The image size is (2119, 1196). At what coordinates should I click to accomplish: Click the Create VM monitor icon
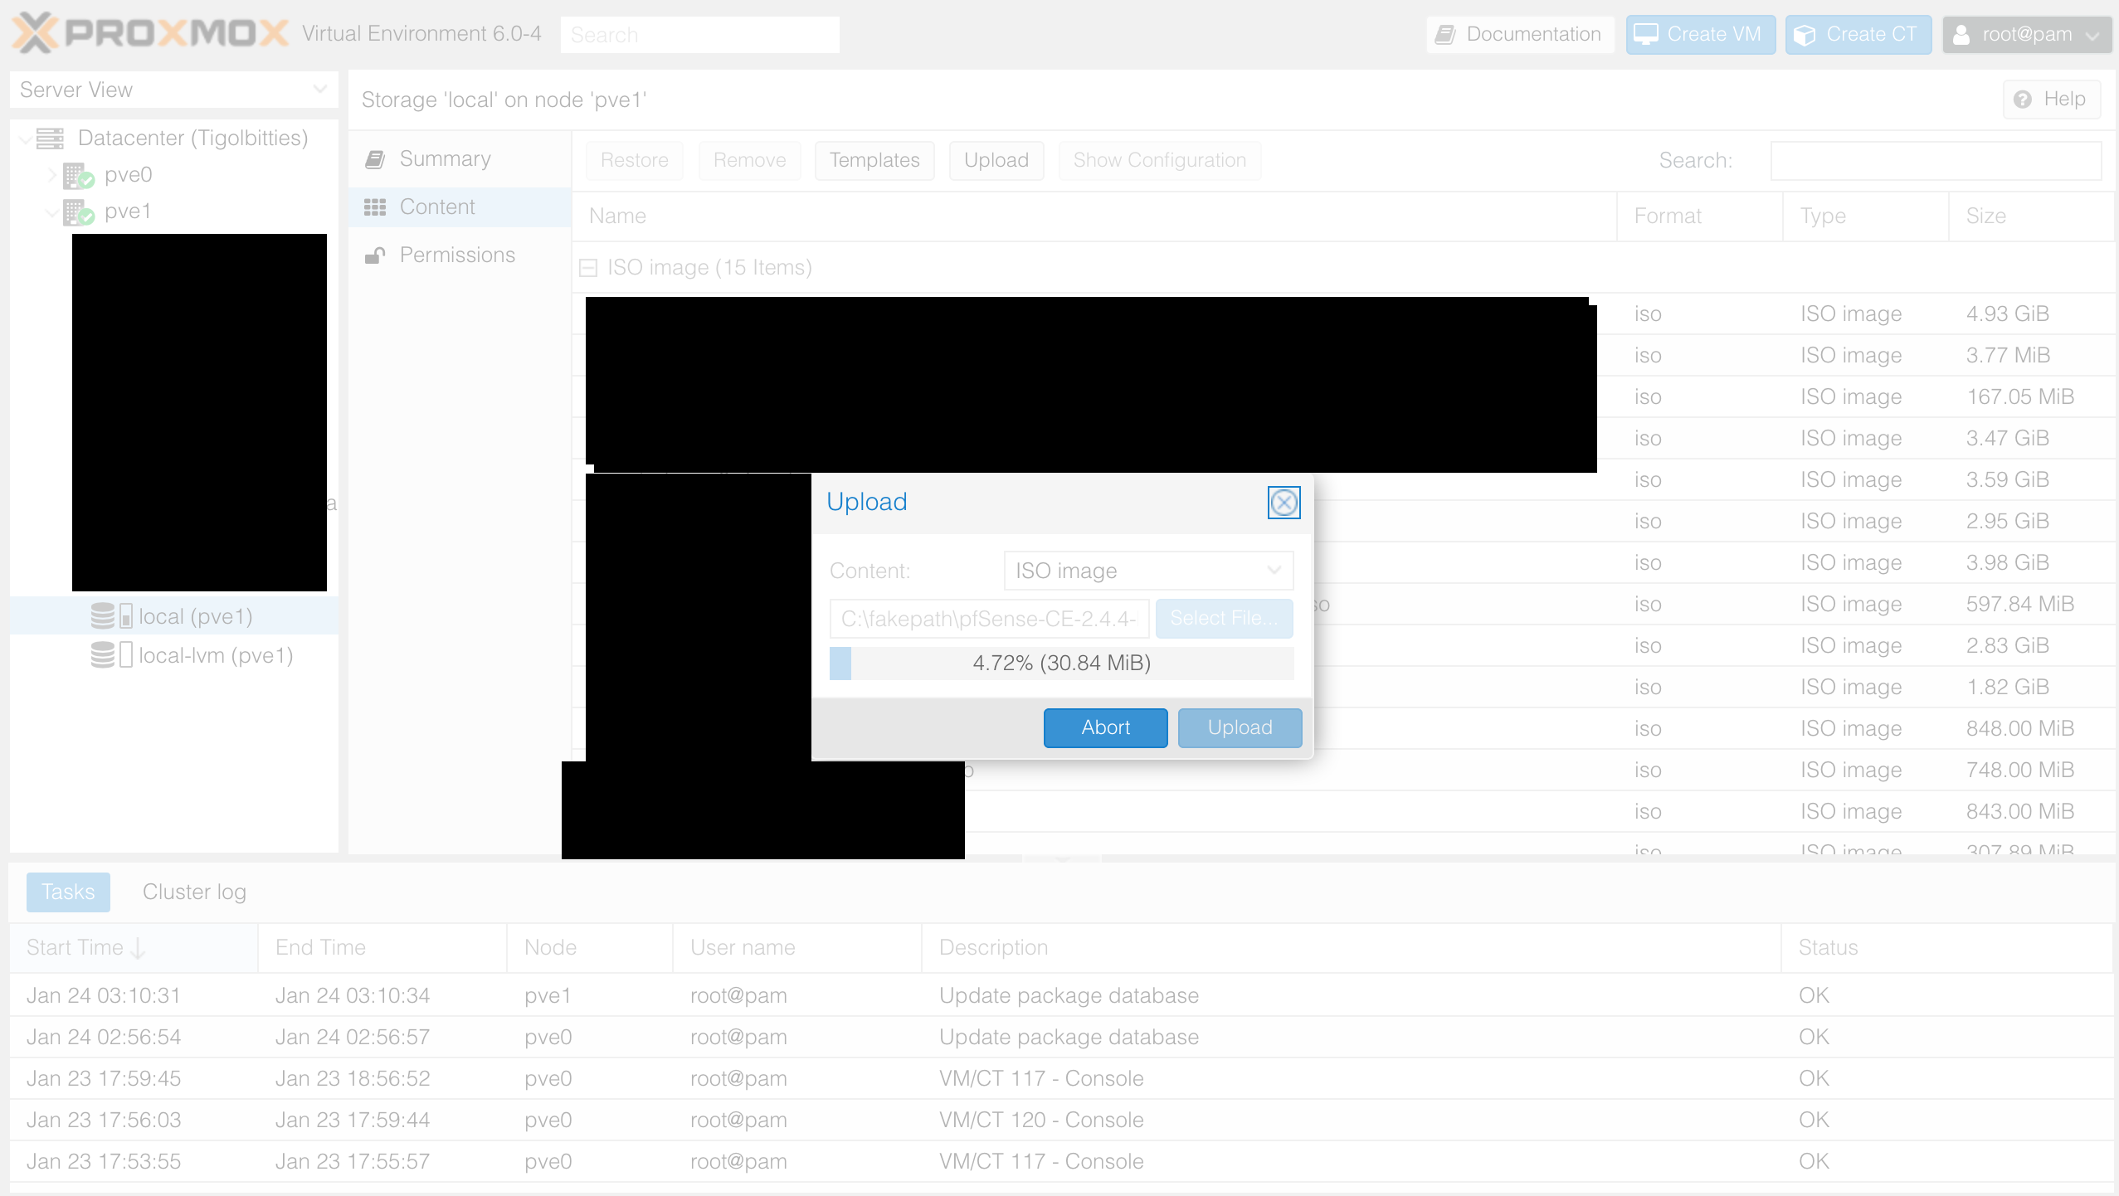pyautogui.click(x=1646, y=34)
